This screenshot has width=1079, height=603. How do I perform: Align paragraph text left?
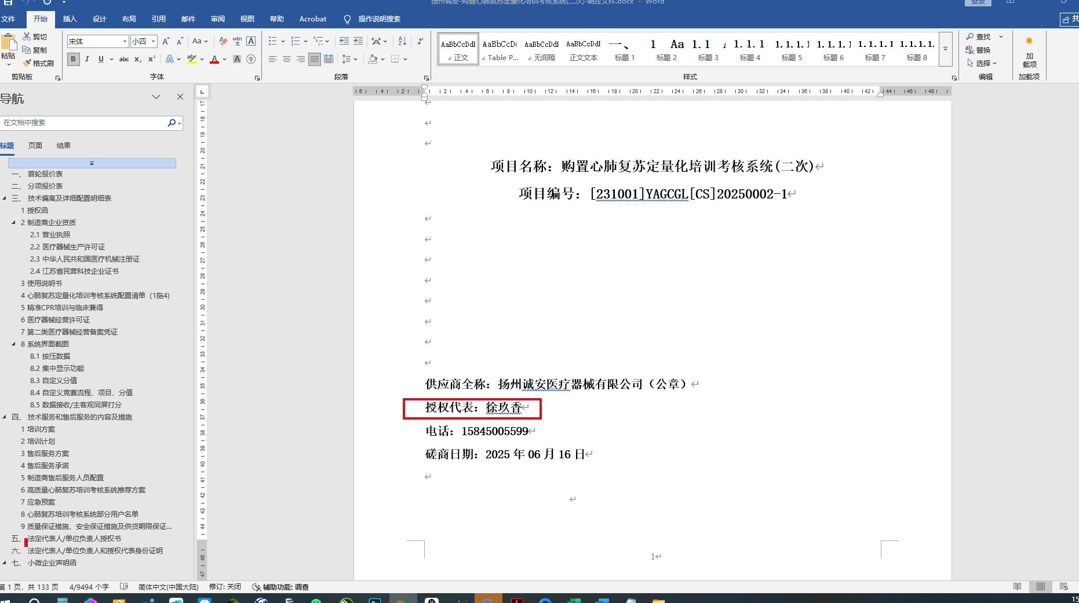[x=273, y=59]
